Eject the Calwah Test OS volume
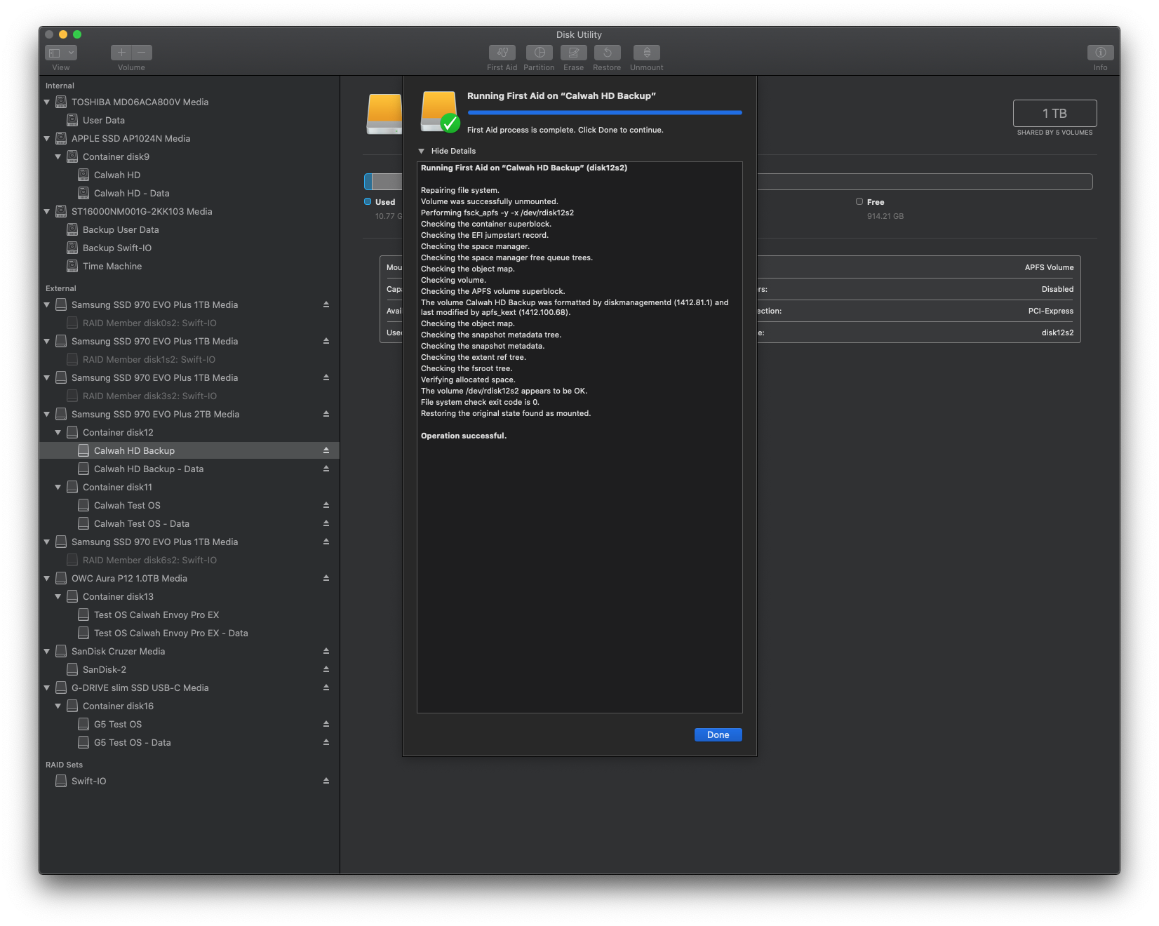The width and height of the screenshot is (1159, 926). 326,505
